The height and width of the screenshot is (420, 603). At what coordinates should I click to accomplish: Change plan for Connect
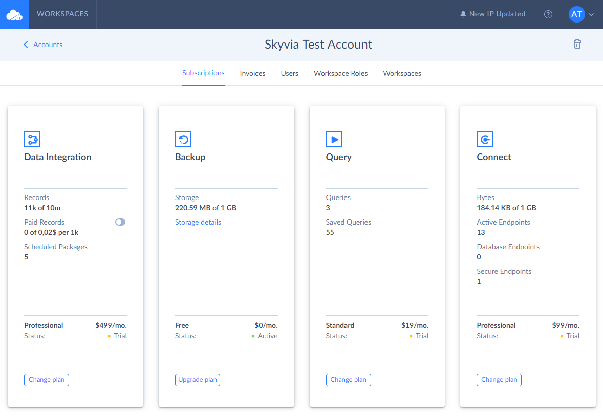click(x=499, y=380)
